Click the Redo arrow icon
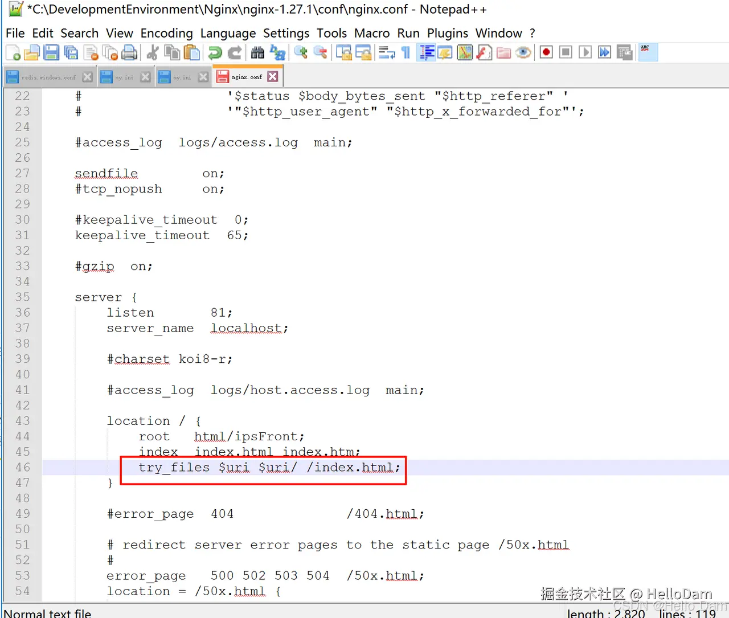The width and height of the screenshot is (729, 618). pyautogui.click(x=234, y=53)
